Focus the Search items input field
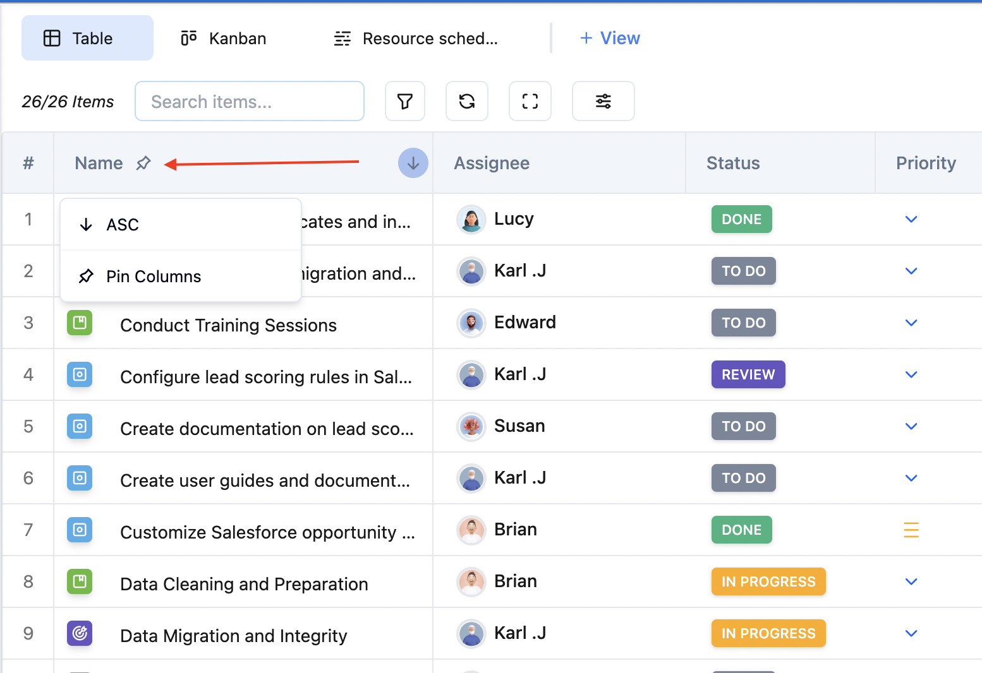982x673 pixels. (x=250, y=101)
